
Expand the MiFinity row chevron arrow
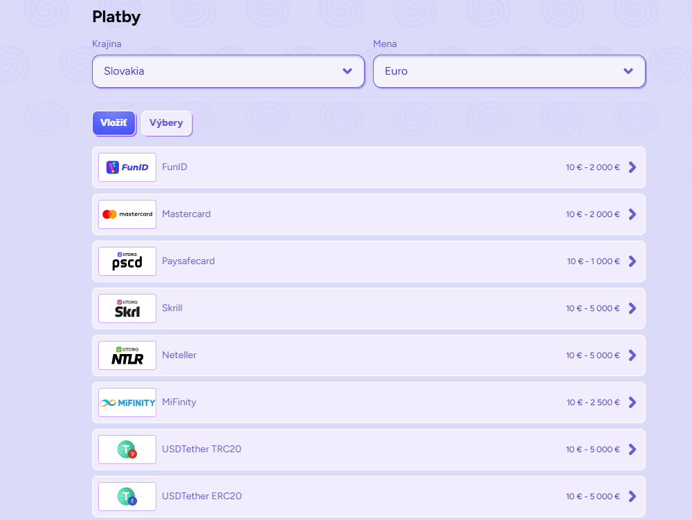632,402
